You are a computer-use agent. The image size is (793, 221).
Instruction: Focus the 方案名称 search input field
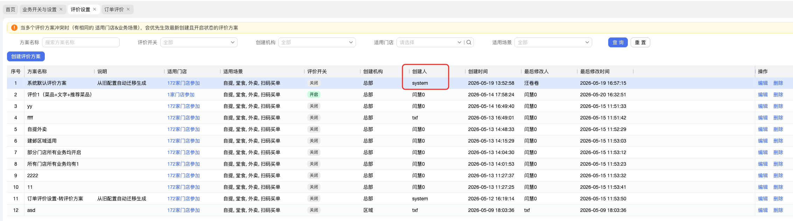pyautogui.click(x=81, y=42)
